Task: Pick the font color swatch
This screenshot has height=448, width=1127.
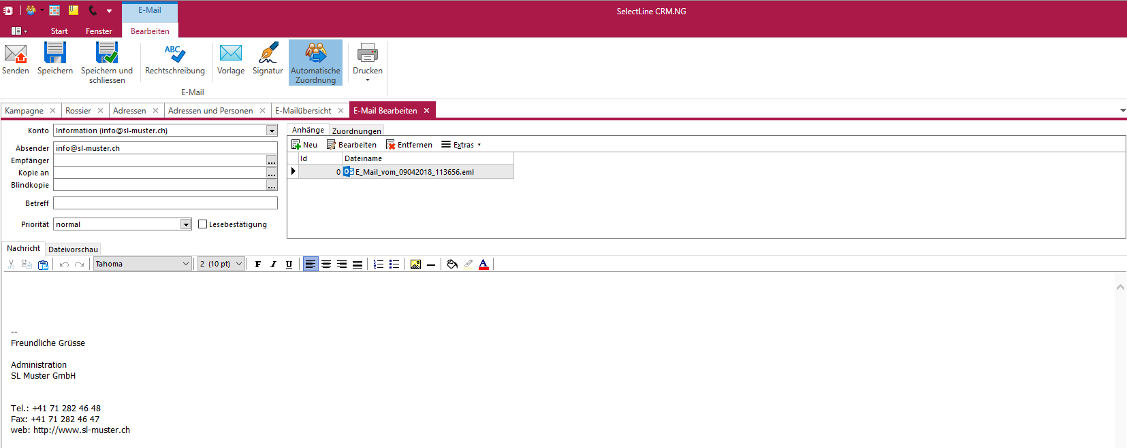Action: point(483,264)
